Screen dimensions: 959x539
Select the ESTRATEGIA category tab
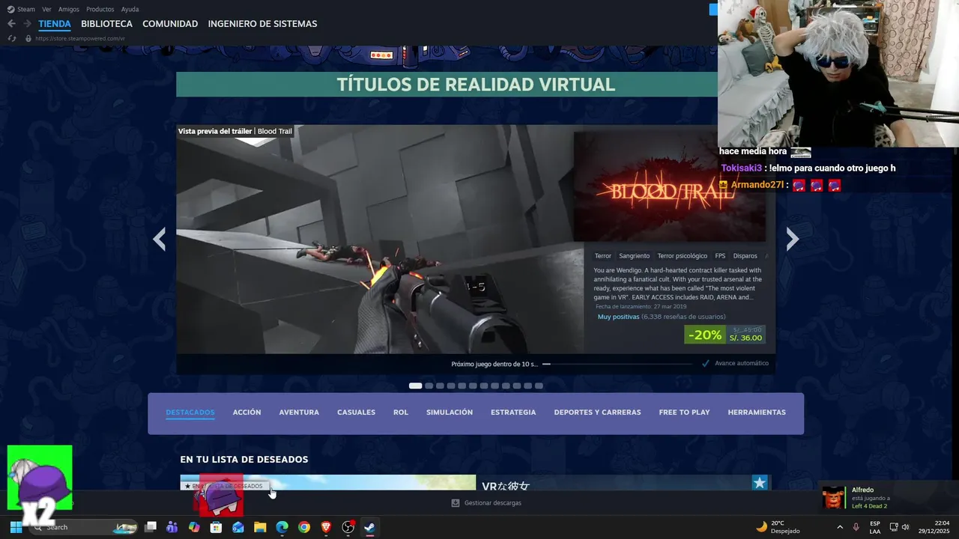click(x=513, y=412)
